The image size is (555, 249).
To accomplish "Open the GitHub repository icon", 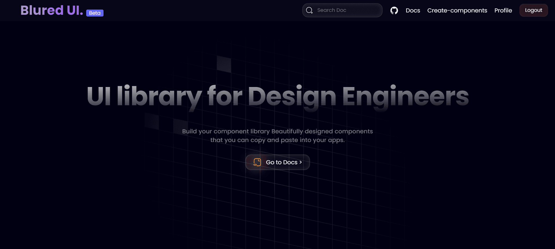I will click(x=394, y=10).
